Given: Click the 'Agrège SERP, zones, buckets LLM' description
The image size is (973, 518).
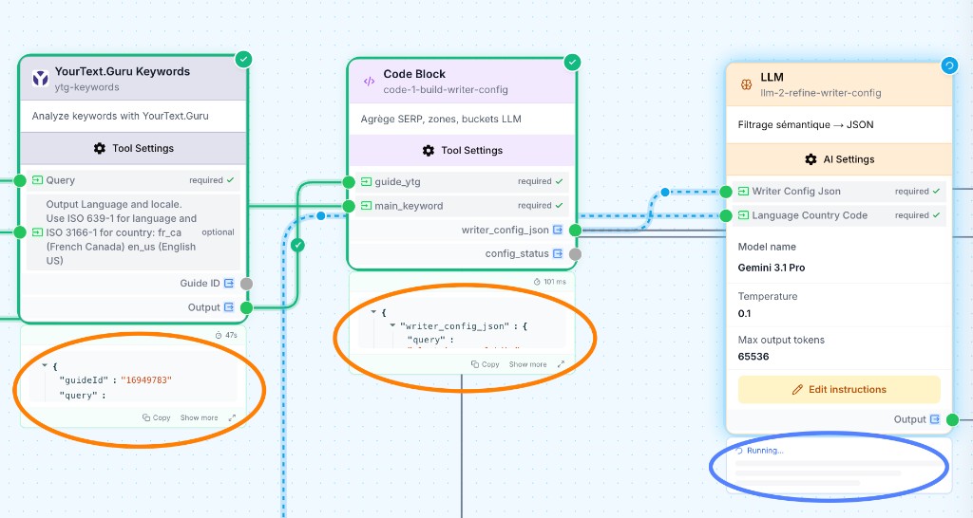Looking at the screenshot, I should pyautogui.click(x=441, y=119).
